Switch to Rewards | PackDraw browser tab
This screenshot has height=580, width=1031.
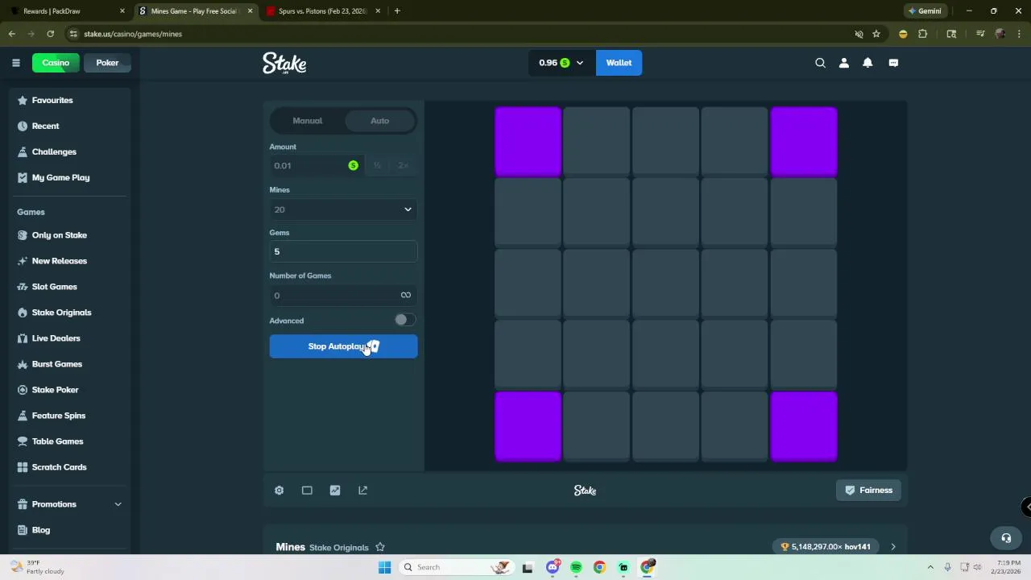(x=68, y=11)
